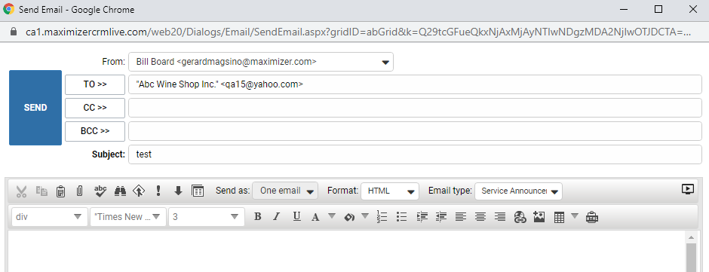Click the CC >> button
Viewport: 709px width, 272px height.
[x=95, y=108]
